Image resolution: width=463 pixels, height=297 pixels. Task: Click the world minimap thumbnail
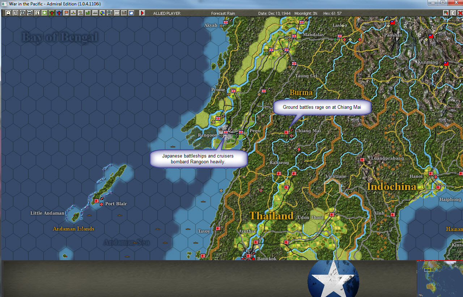pos(440,279)
